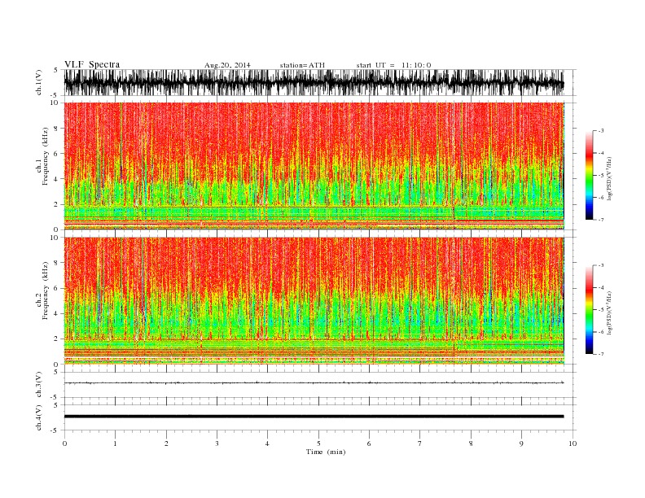Click the "start UT = 11:10:0" header text
This screenshot has height=498, width=645.
click(393, 65)
